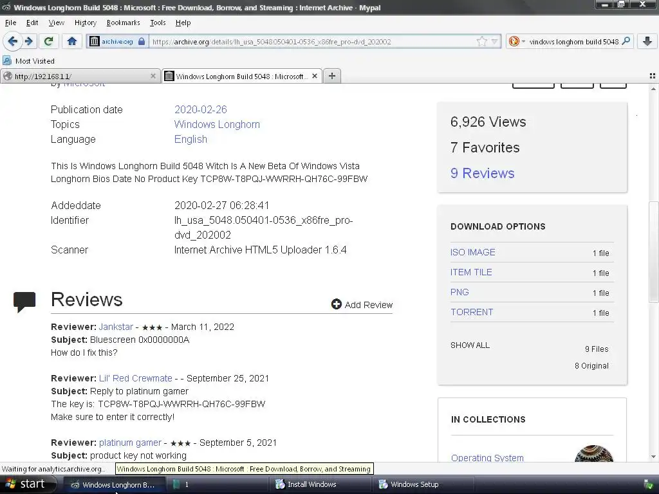
Task: Open the Bookmarks menu
Action: (123, 23)
